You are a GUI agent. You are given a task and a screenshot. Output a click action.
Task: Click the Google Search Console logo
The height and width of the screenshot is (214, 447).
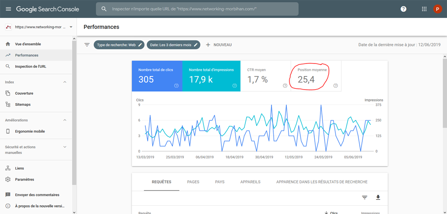point(48,9)
